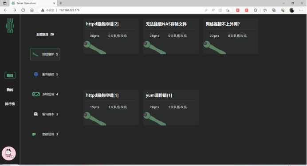The height and width of the screenshot is (166, 307).
Task: Open the tab actions menu icon
Action: 5,3
